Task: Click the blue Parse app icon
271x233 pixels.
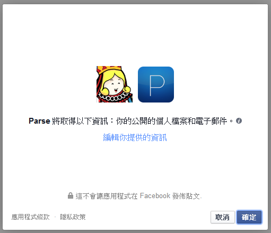Action: tap(156, 85)
